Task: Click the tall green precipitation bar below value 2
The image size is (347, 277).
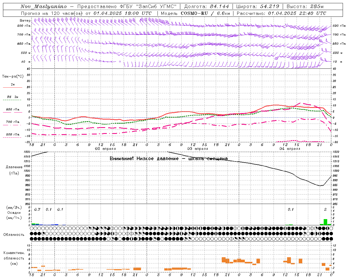Action: click(x=325, y=222)
